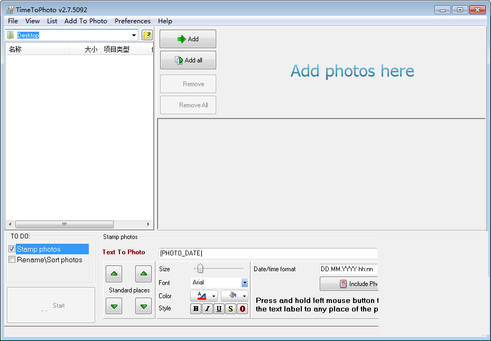Enable the Rename\Sort photos checkbox

pos(12,260)
